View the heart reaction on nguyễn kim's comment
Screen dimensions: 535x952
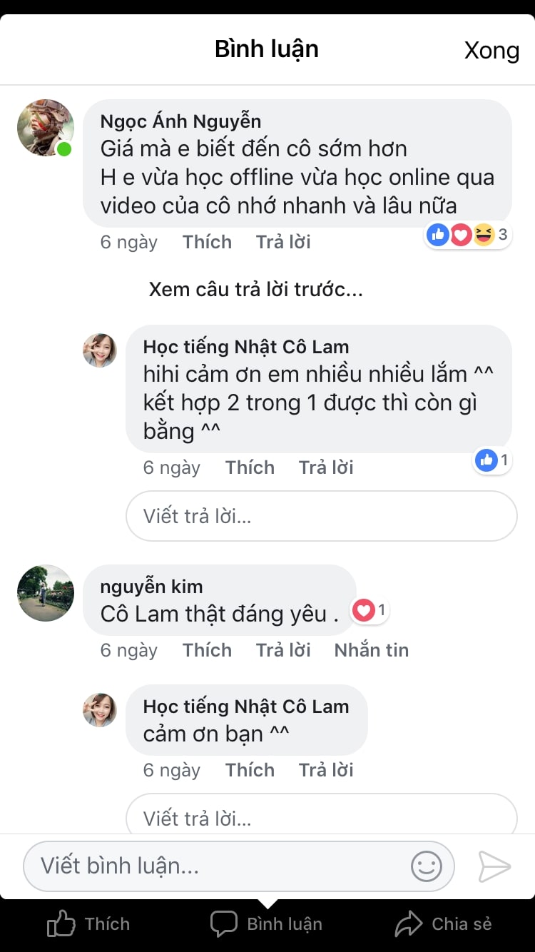[x=370, y=610]
